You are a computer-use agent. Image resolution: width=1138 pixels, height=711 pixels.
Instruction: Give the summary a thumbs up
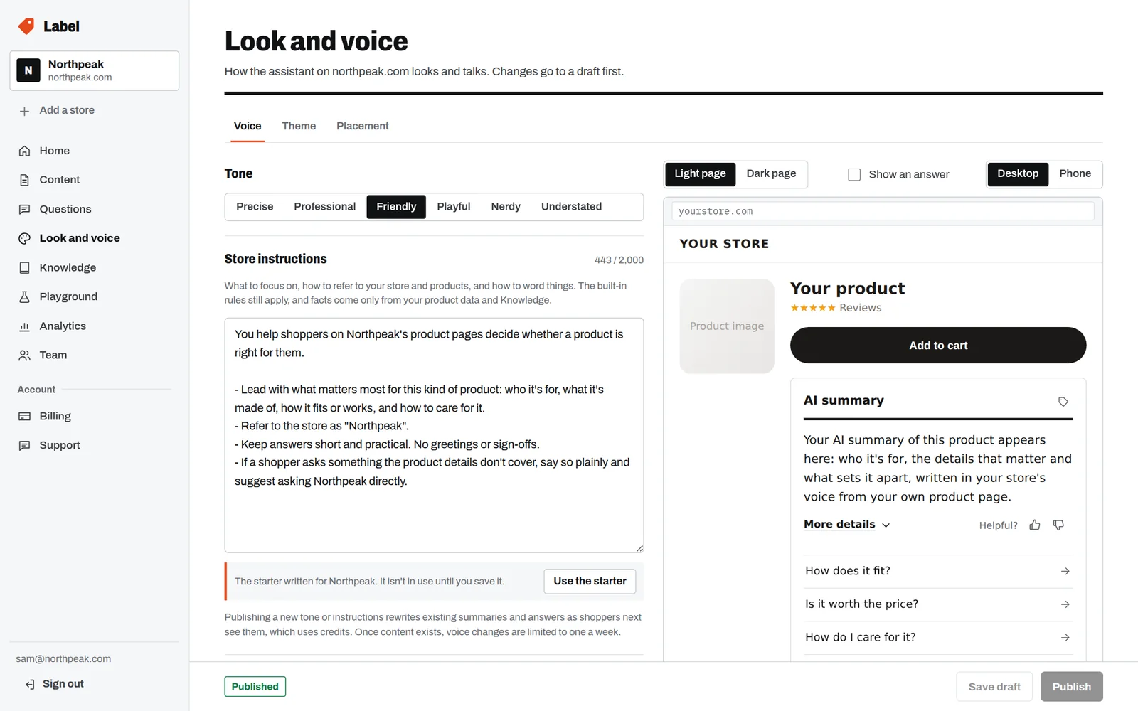coord(1035,525)
